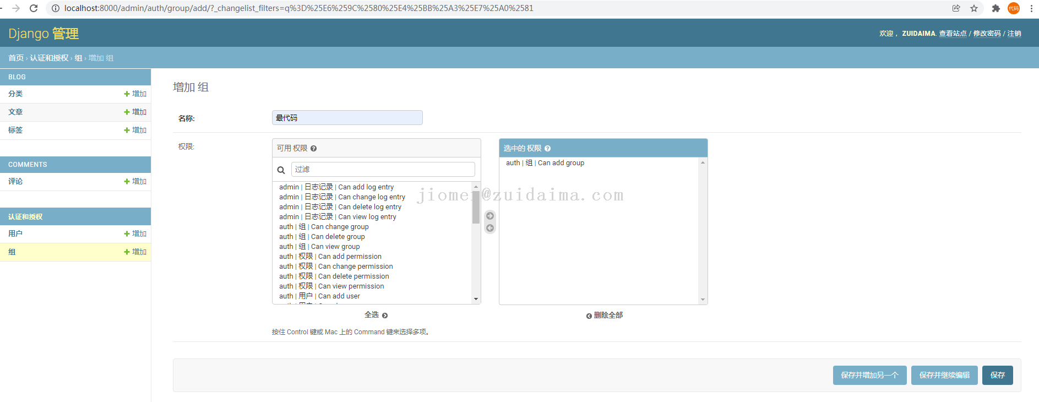Click chosen permissions scrollbar down arrow
This screenshot has width=1039, height=402.
(703, 300)
